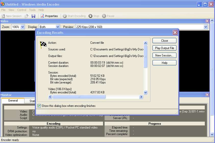Click the Pause toolbar button
The image size is (215, 143).
click(108, 16)
